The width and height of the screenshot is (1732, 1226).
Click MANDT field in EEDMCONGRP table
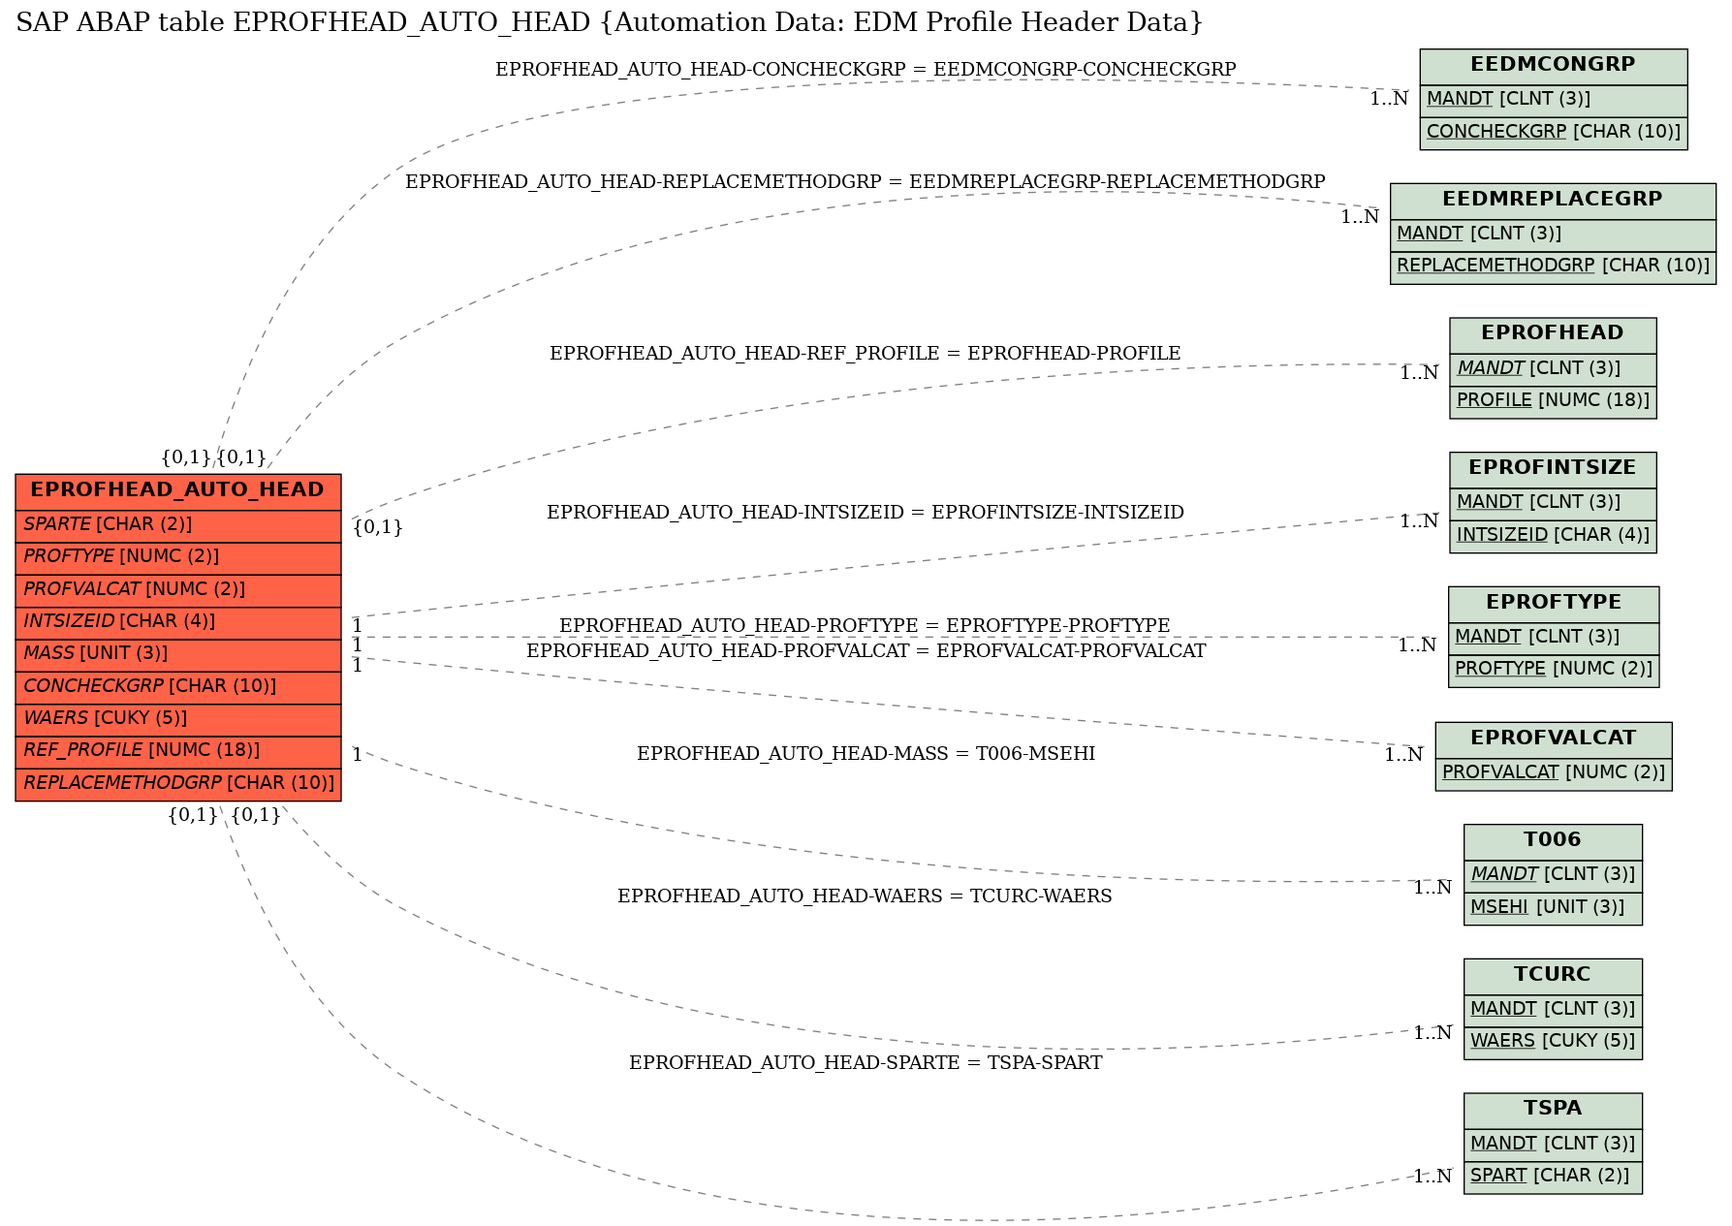[x=1554, y=100]
